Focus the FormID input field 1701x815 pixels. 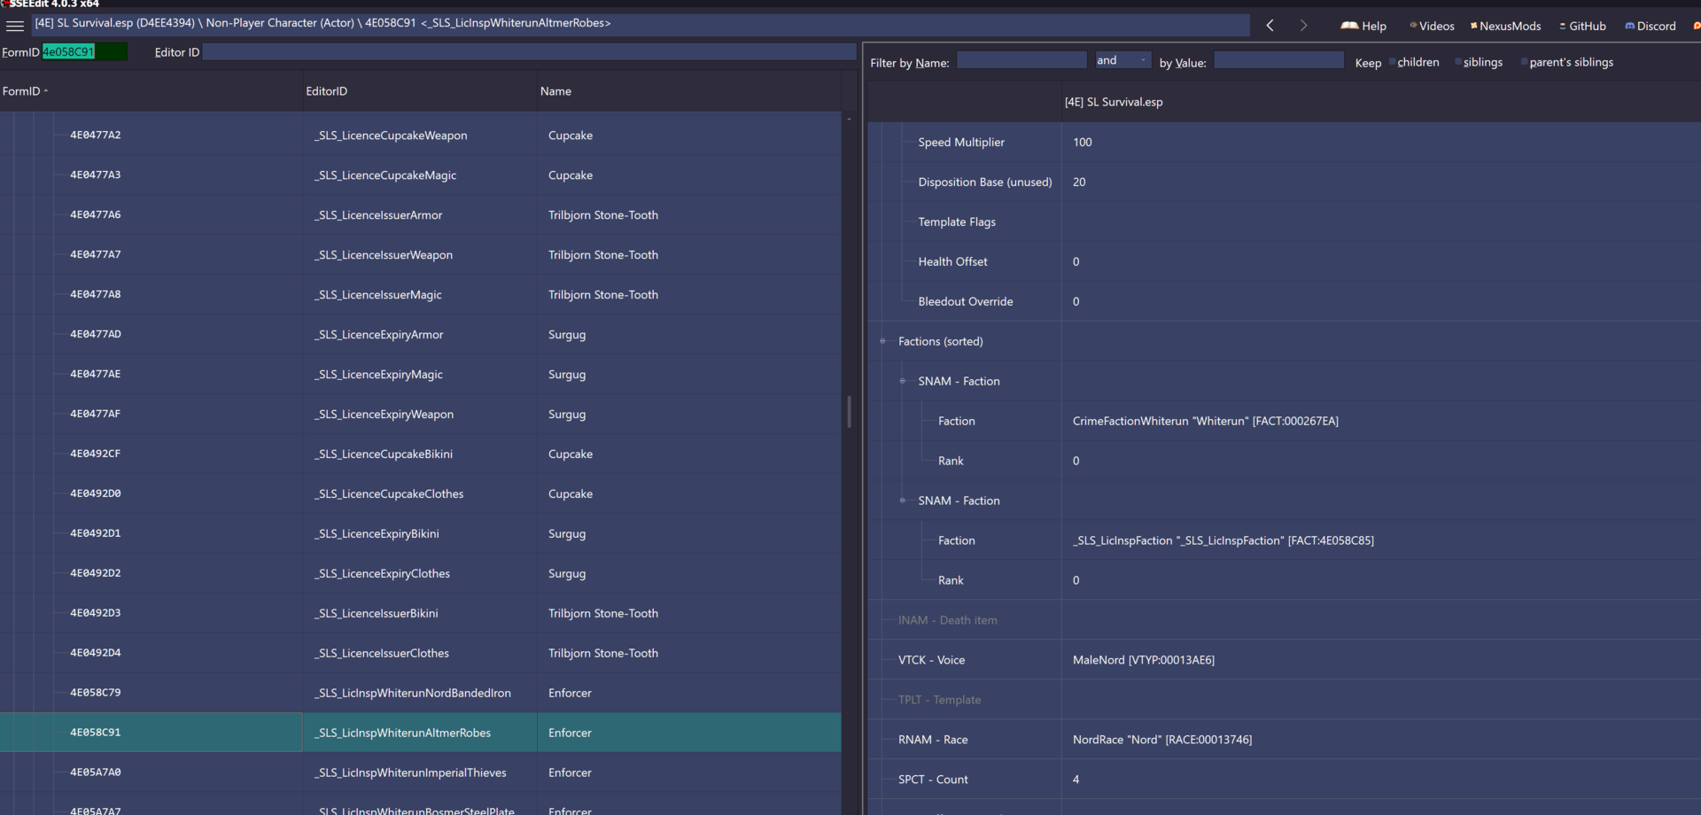(85, 52)
